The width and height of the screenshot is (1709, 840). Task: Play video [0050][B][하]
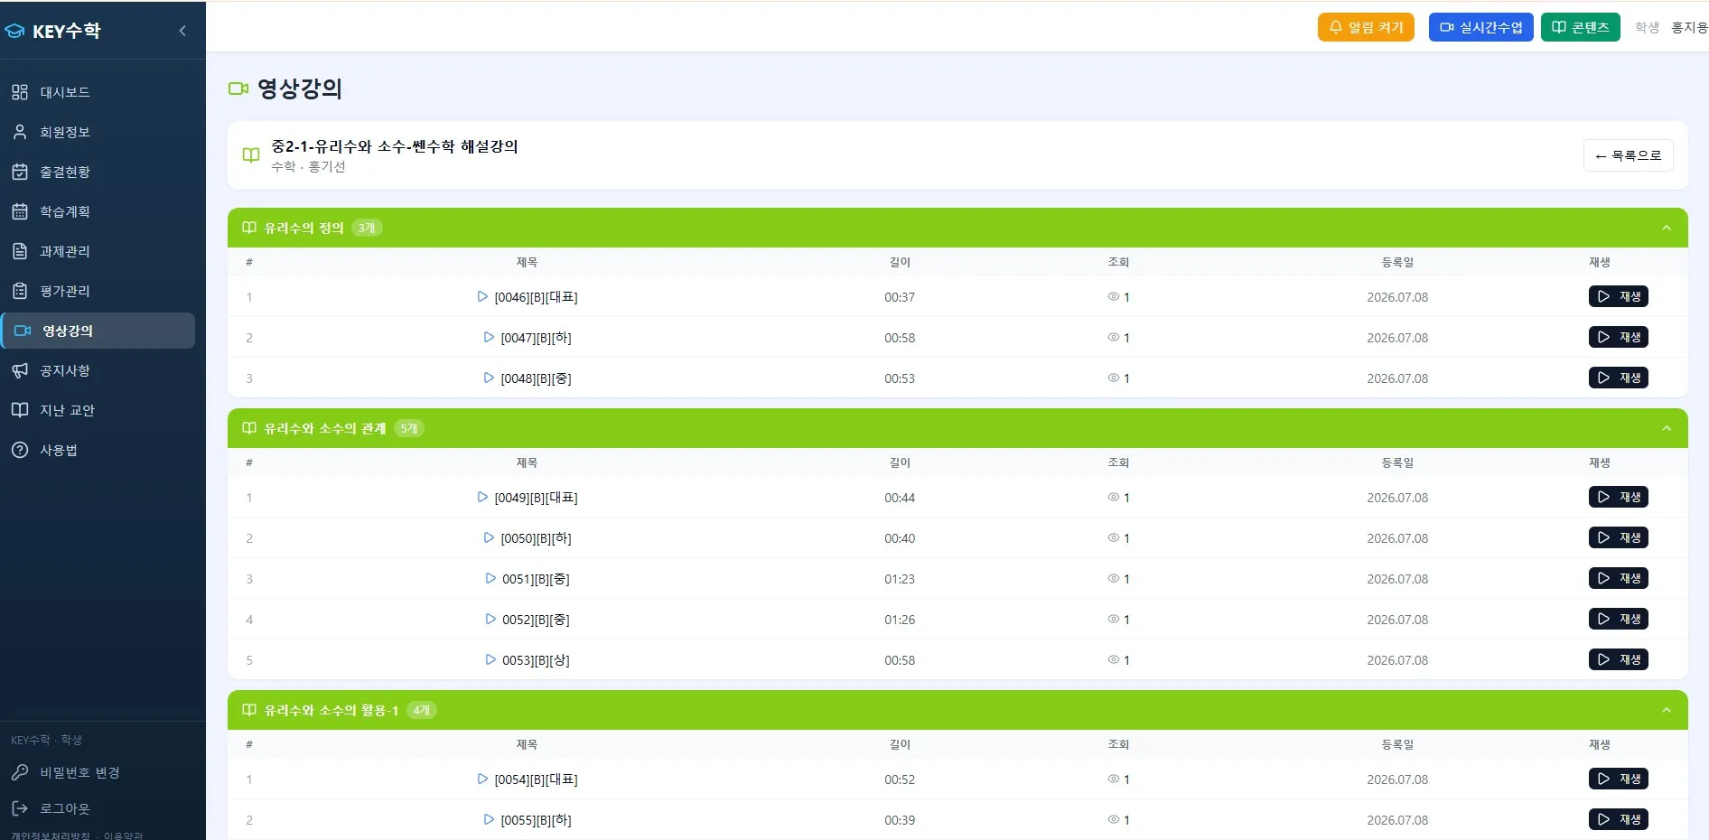(1618, 537)
